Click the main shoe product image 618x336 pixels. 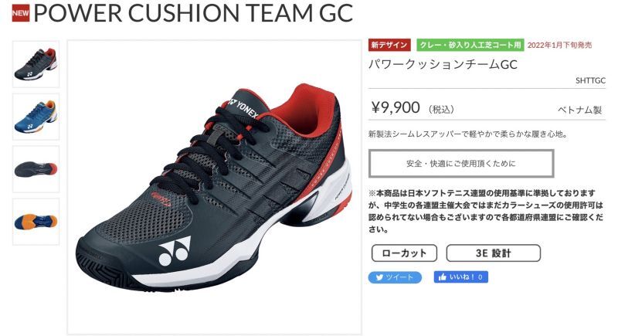click(x=215, y=187)
